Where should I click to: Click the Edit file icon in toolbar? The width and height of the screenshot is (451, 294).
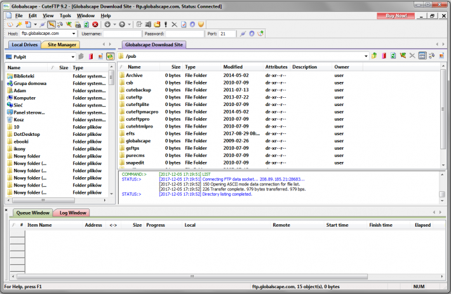pyautogui.click(x=139, y=25)
